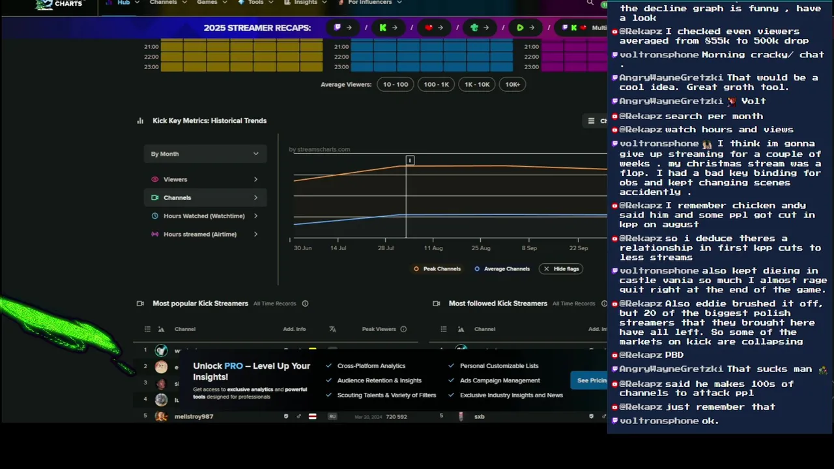This screenshot has height=469, width=834.
Task: Open mellstroy987 channel link
Action: 194,416
